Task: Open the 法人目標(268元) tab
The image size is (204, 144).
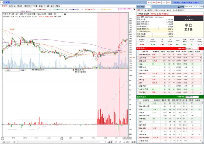Action: click(178, 10)
